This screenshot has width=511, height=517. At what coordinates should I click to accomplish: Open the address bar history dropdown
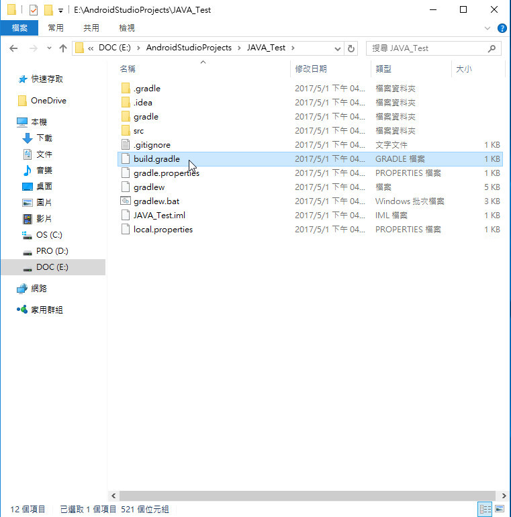click(337, 48)
